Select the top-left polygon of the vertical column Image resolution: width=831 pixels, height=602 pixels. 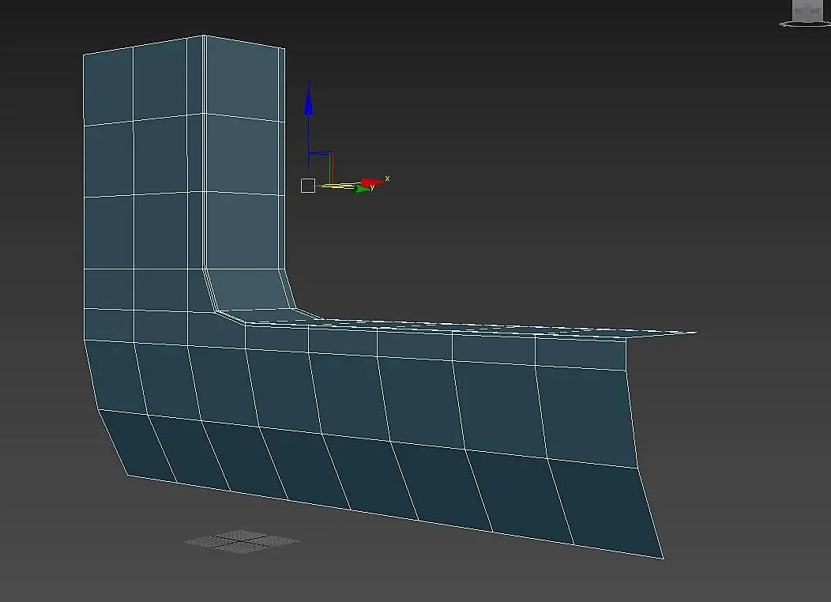pos(108,87)
